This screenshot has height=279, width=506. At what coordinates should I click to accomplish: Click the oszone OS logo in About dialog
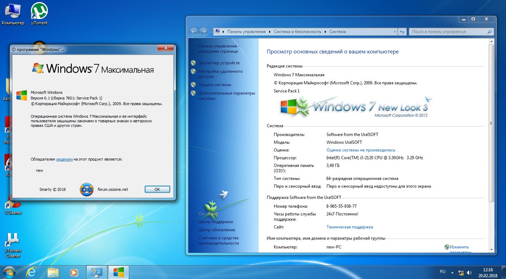86,189
